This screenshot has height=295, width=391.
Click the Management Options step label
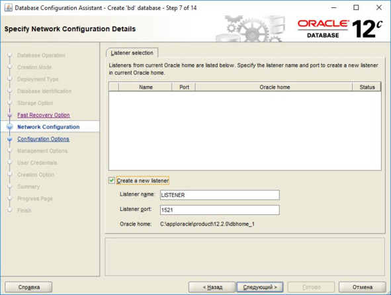coord(42,151)
